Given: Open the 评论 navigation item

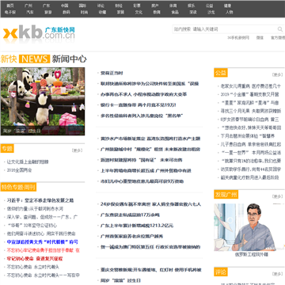Looking at the screenshot, I should coord(101,6).
